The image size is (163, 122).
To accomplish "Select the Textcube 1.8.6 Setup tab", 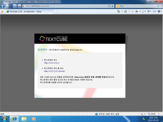I will point(30,11).
